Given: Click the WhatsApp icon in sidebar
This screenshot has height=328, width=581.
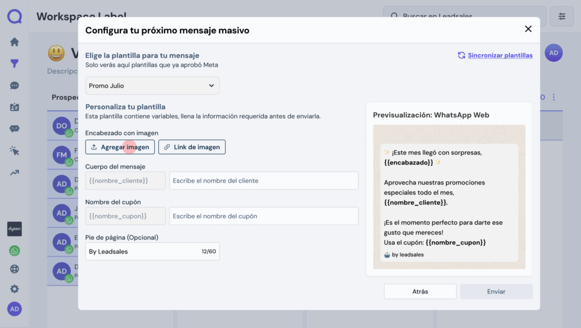Looking at the screenshot, I should click(15, 250).
